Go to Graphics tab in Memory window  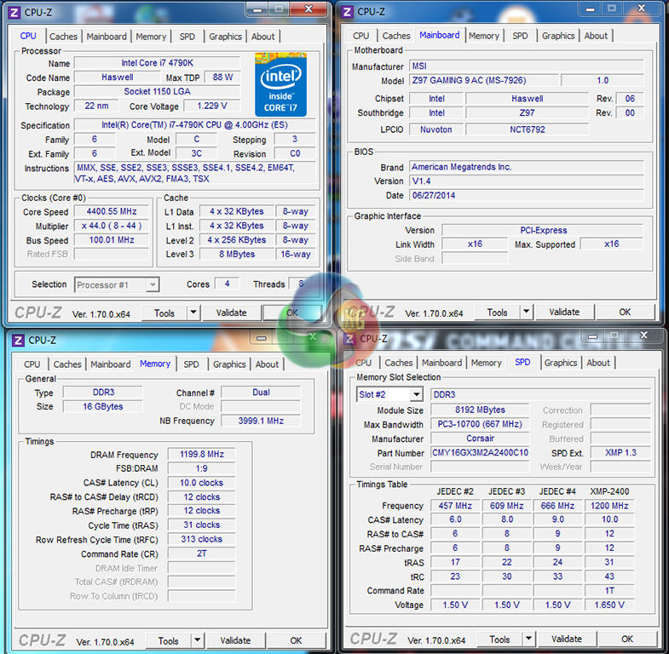(229, 364)
